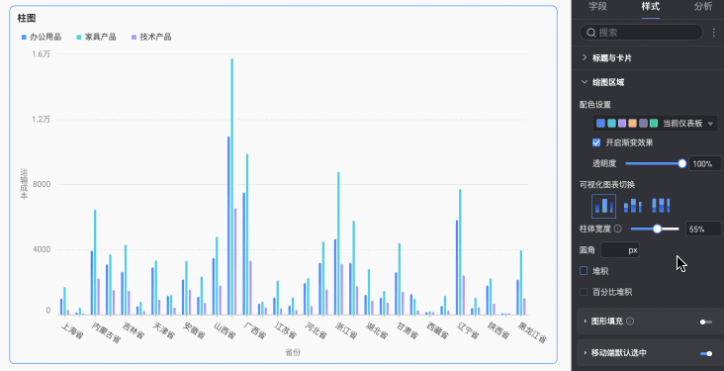Collapse the 绘图区域 section

point(585,82)
